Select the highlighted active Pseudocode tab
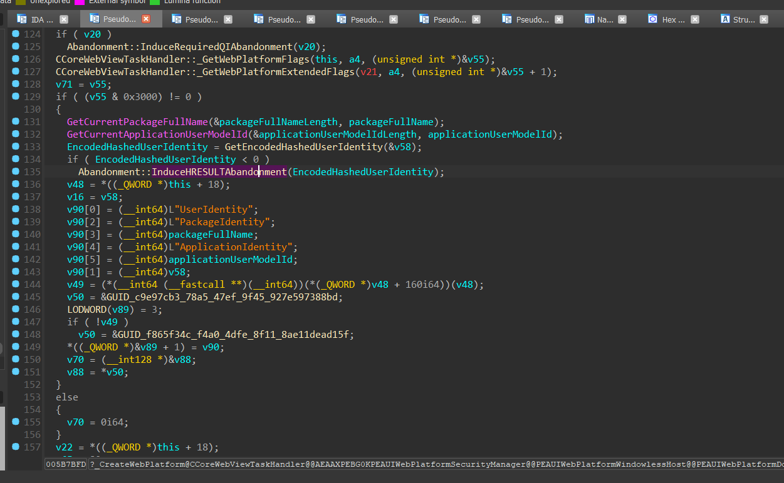 119,19
